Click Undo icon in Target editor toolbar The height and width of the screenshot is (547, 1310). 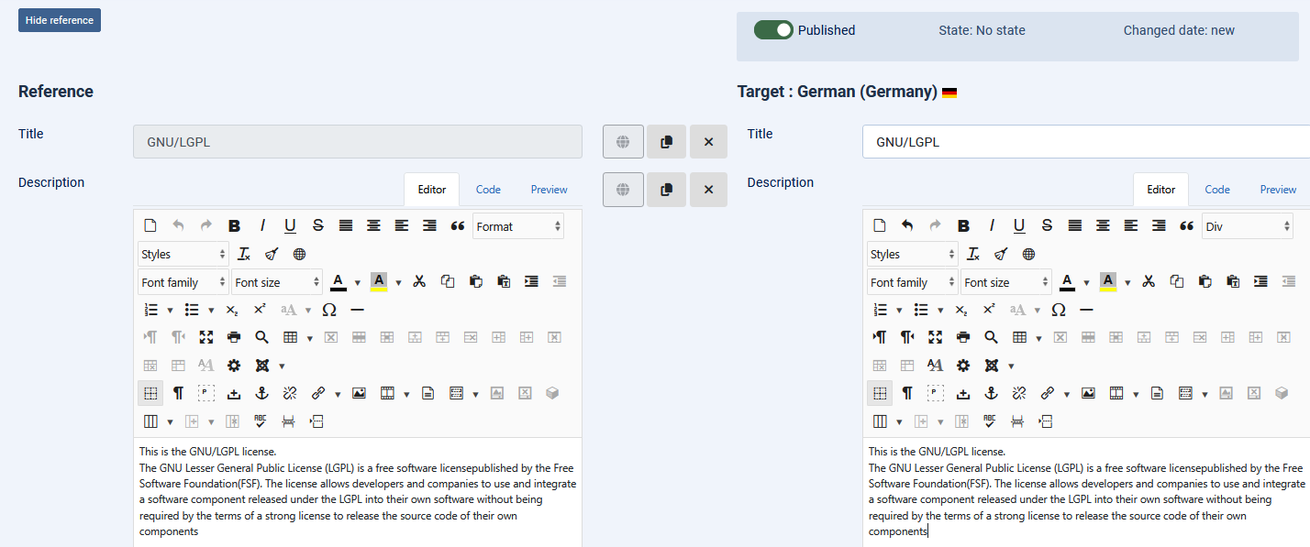[907, 226]
